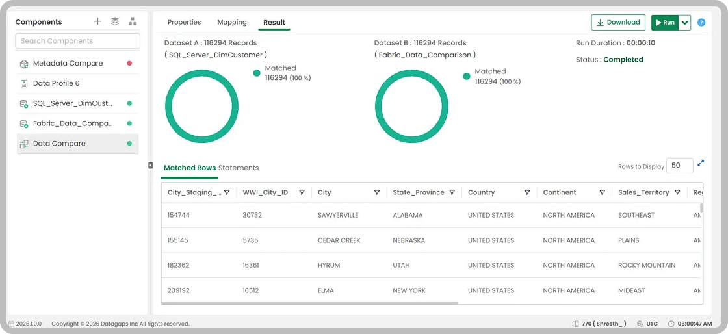The width and height of the screenshot is (728, 334).
Task: Select Fabric_Data_Compa component
Action: click(77, 124)
